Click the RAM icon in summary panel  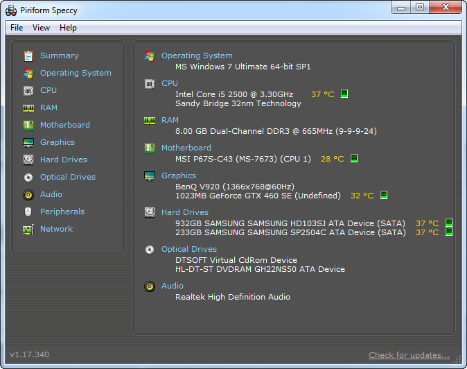pos(150,121)
